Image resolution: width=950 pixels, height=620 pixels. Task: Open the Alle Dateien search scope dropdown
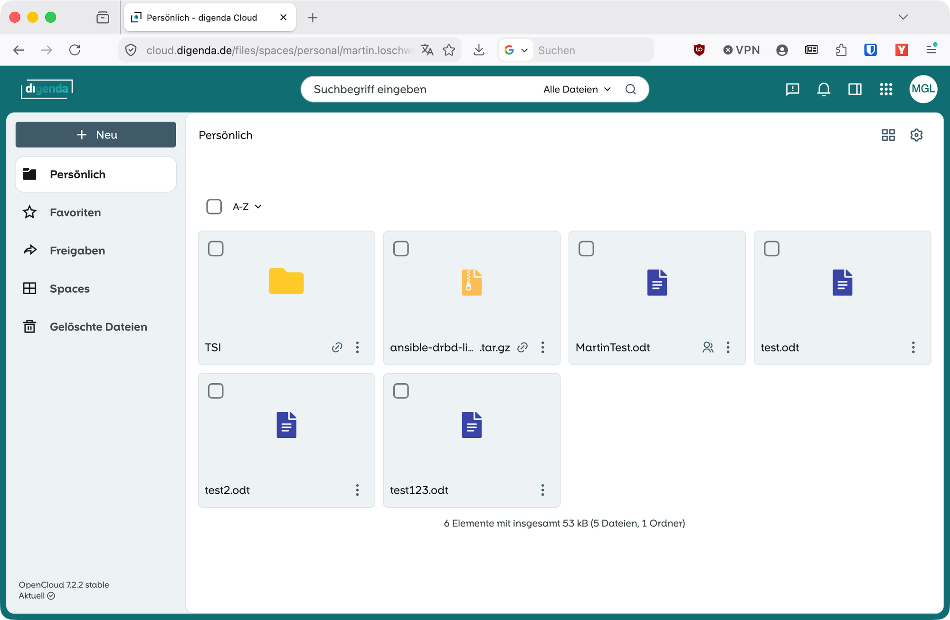click(x=577, y=89)
